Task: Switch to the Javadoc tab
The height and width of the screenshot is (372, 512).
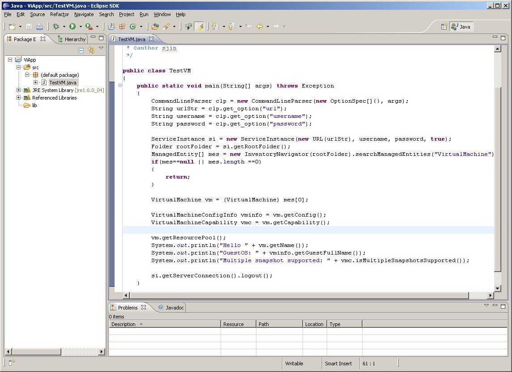Action: tap(171, 308)
